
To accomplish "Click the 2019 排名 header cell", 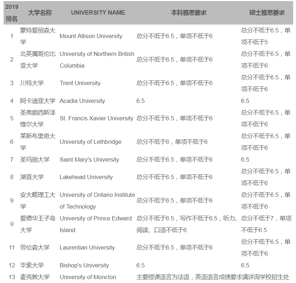I will point(12,13).
